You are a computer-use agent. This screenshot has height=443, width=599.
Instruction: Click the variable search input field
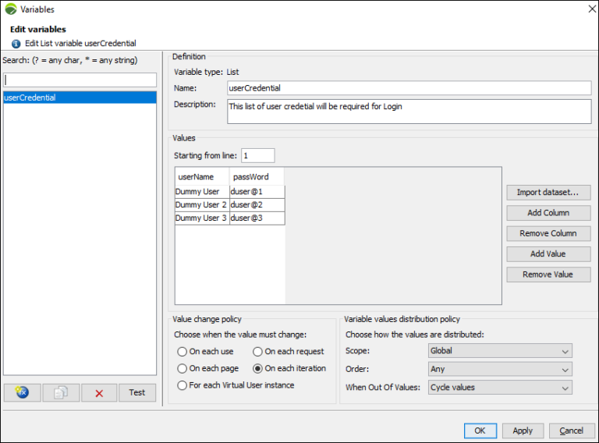pyautogui.click(x=80, y=80)
